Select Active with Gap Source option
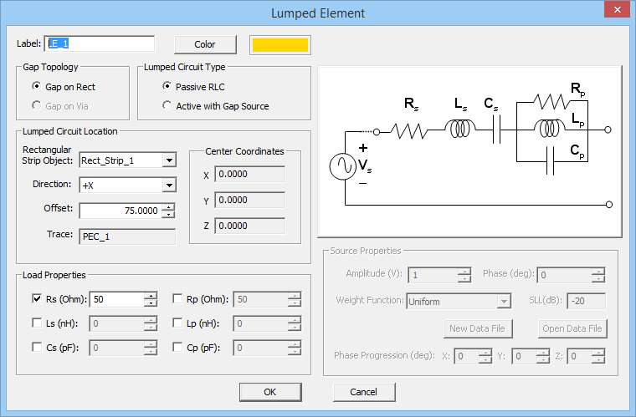636x417 pixels. point(167,105)
